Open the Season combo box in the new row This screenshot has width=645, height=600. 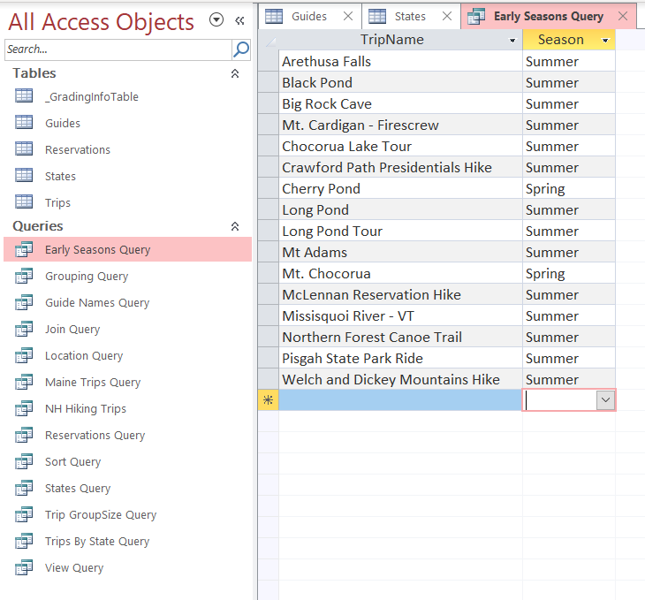(x=605, y=400)
